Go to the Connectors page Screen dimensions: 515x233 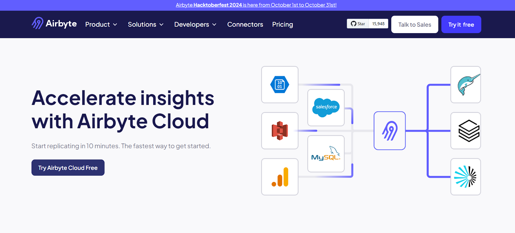[x=245, y=24]
